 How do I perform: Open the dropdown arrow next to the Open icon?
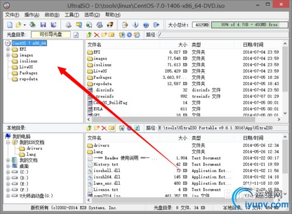click(x=25, y=25)
